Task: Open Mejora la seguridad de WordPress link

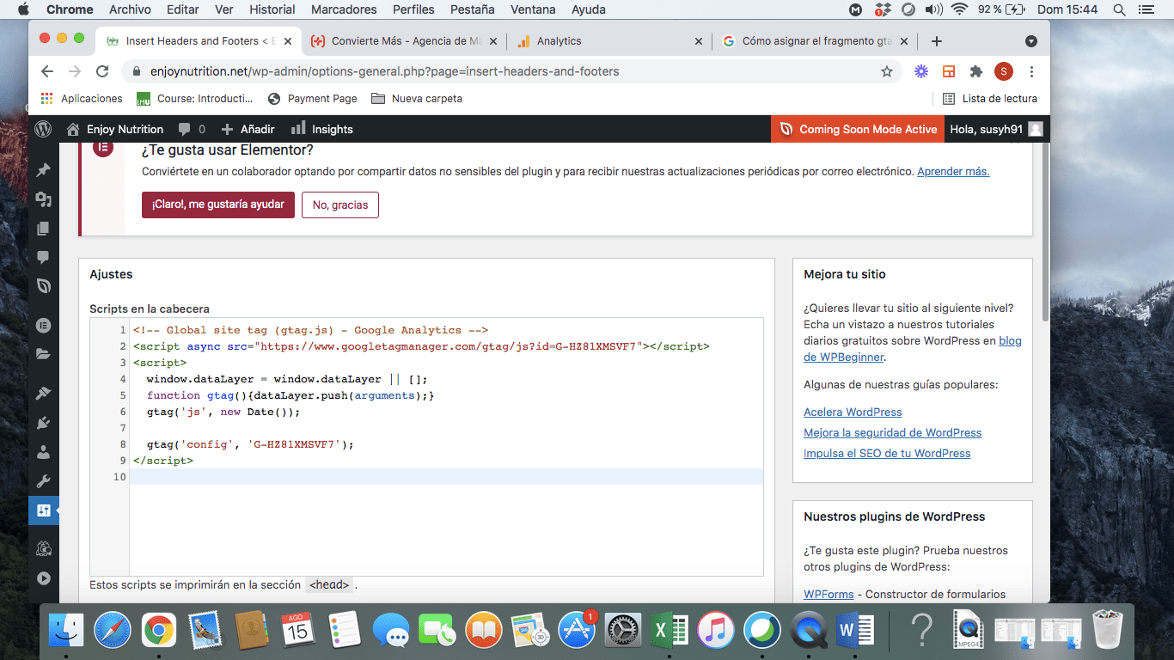Action: coord(892,432)
